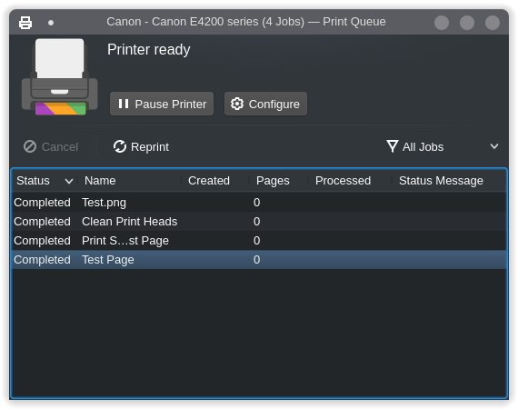The height and width of the screenshot is (409, 518).
Task: Select the Clean Print Heads job
Action: point(259,222)
